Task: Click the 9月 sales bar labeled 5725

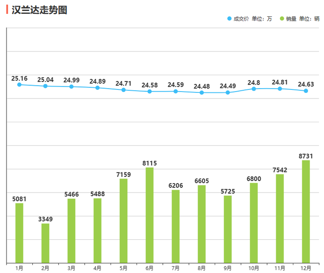Action: (228, 229)
